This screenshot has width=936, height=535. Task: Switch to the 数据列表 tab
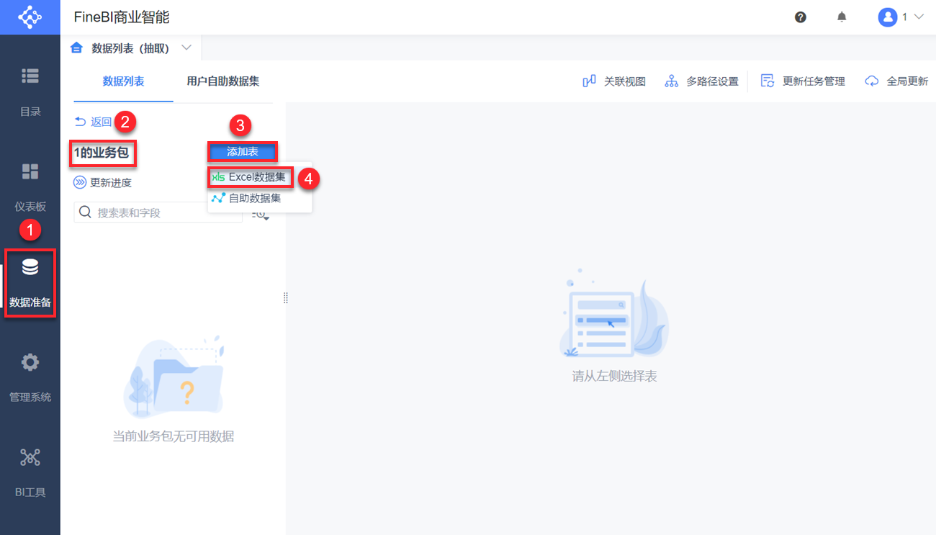click(123, 81)
